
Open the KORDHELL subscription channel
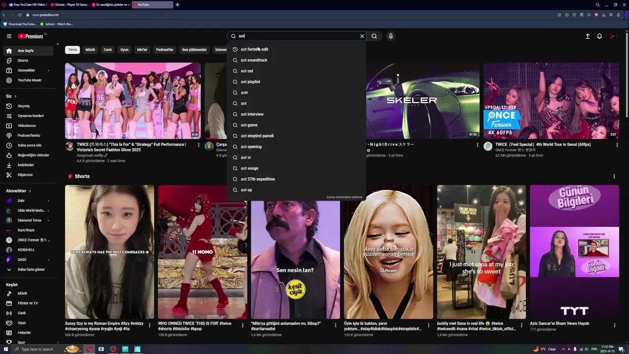point(29,250)
